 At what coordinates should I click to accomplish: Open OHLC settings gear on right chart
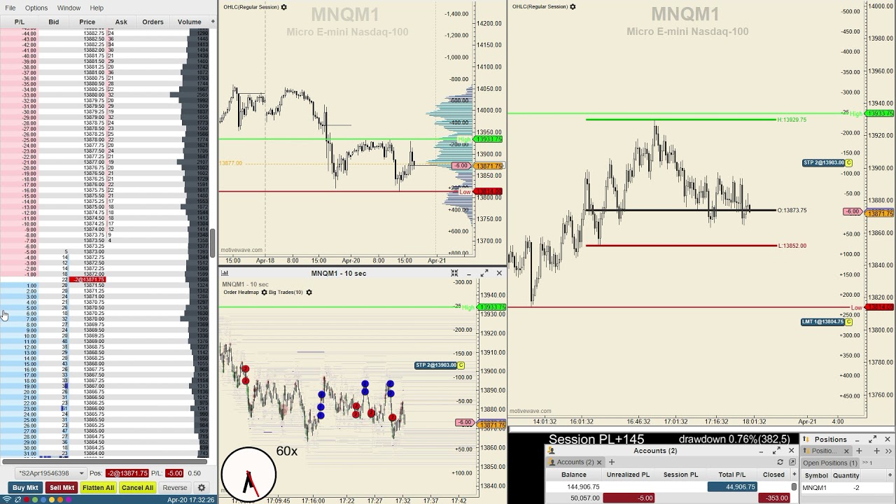[573, 7]
